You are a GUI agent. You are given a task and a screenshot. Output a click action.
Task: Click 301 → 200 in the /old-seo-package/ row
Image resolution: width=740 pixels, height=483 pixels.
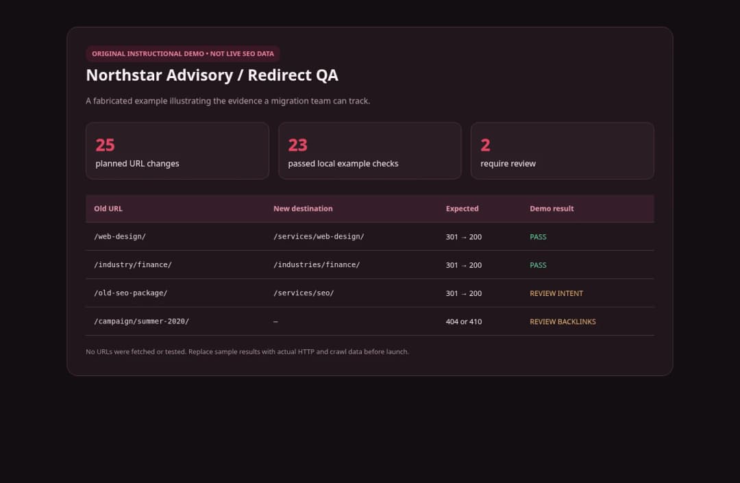[x=463, y=293]
